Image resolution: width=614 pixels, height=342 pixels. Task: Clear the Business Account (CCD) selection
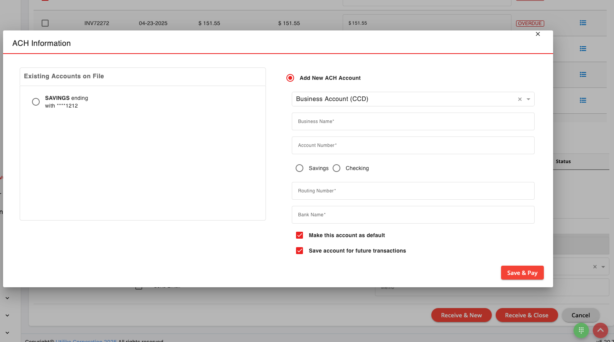pyautogui.click(x=520, y=99)
